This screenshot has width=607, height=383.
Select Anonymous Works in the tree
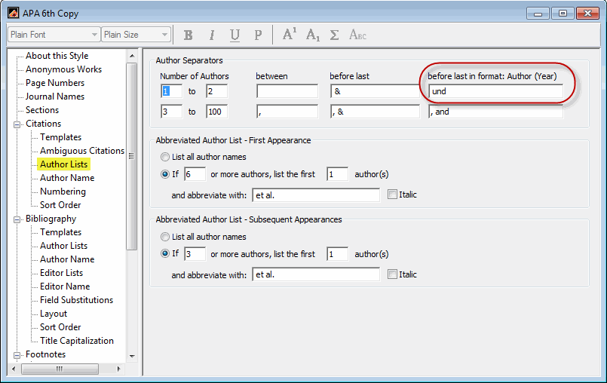click(x=64, y=69)
